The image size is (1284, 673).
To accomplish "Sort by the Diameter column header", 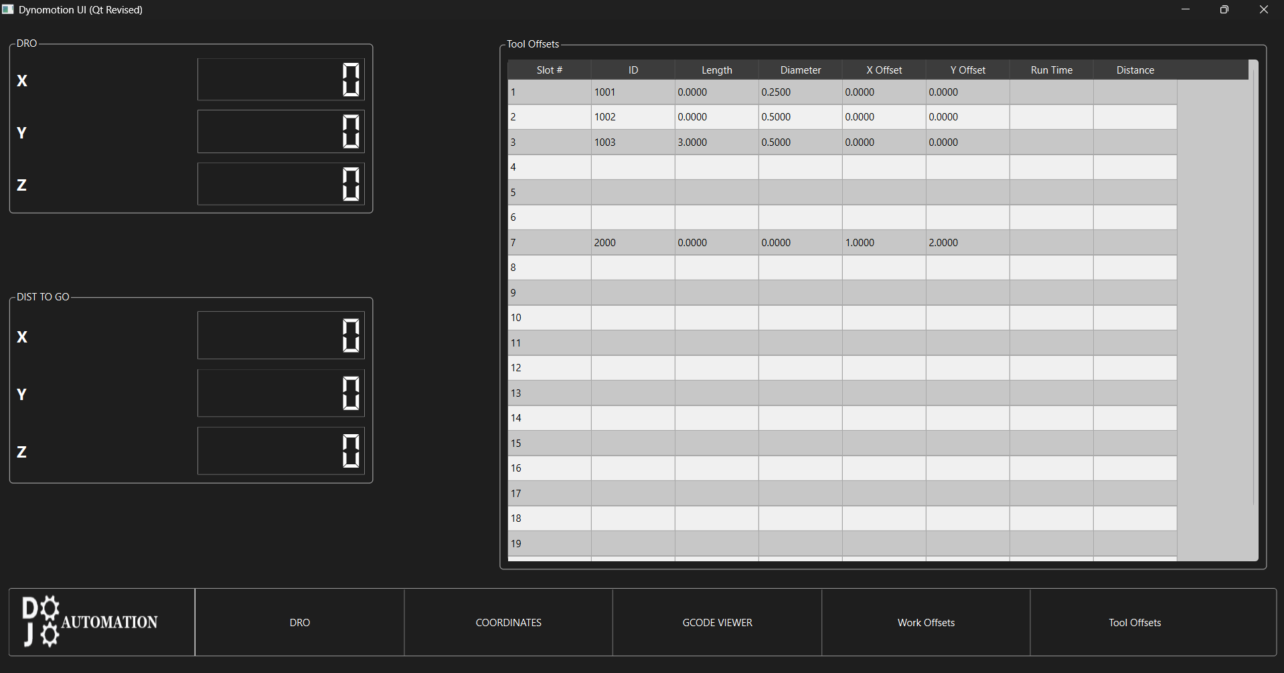I will click(800, 70).
